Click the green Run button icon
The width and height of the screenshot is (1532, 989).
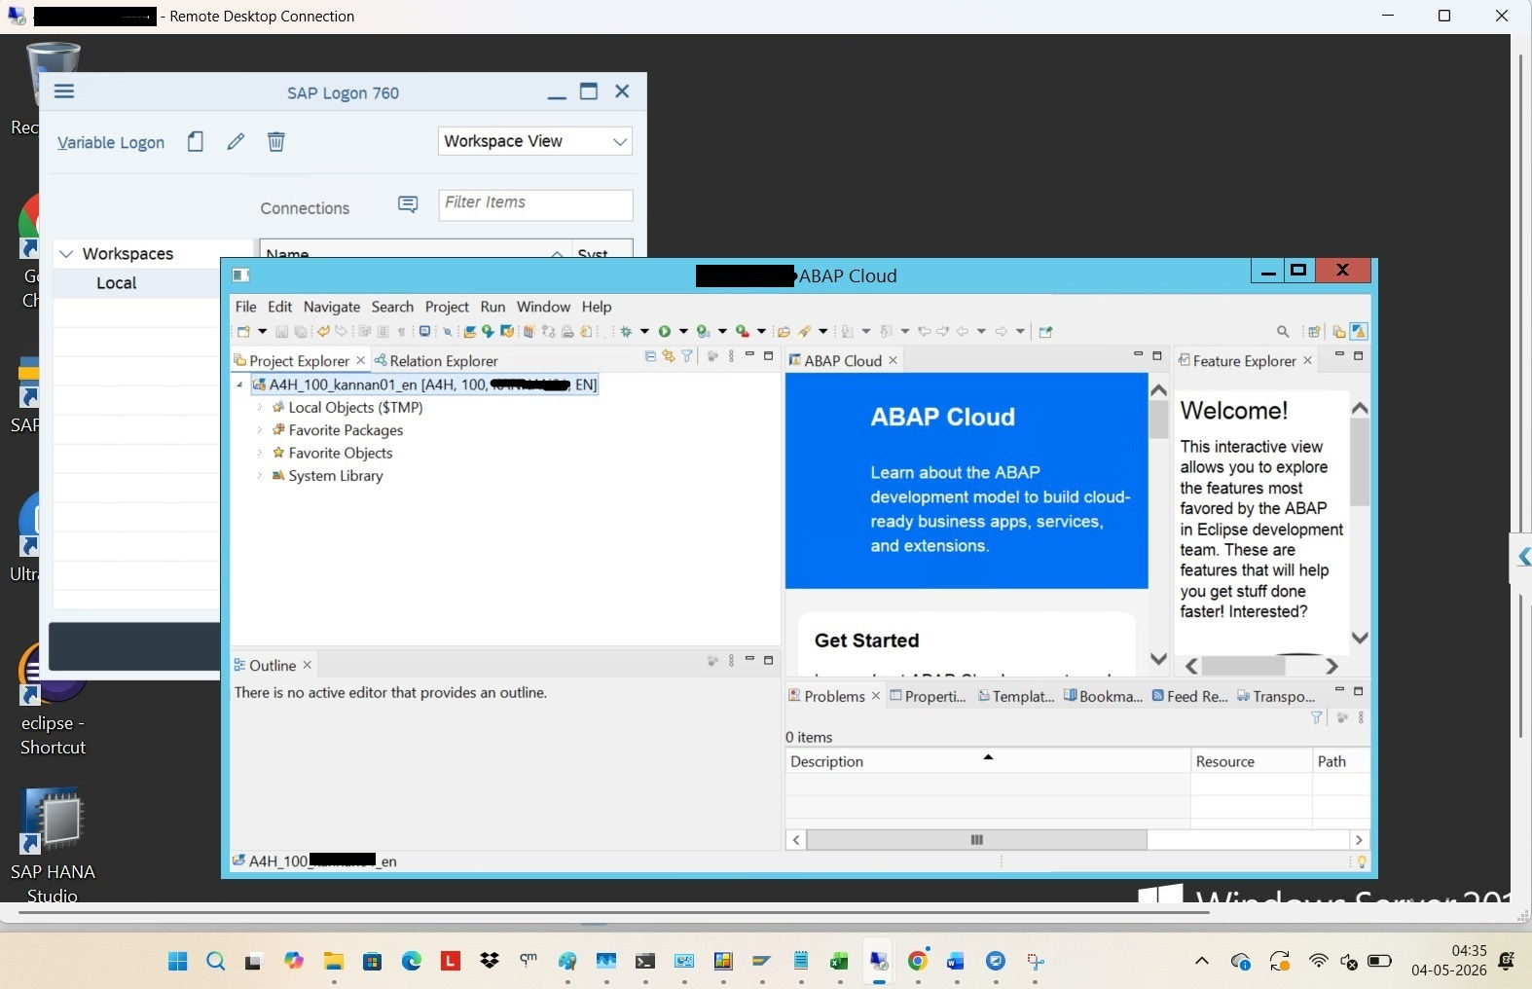click(x=665, y=331)
